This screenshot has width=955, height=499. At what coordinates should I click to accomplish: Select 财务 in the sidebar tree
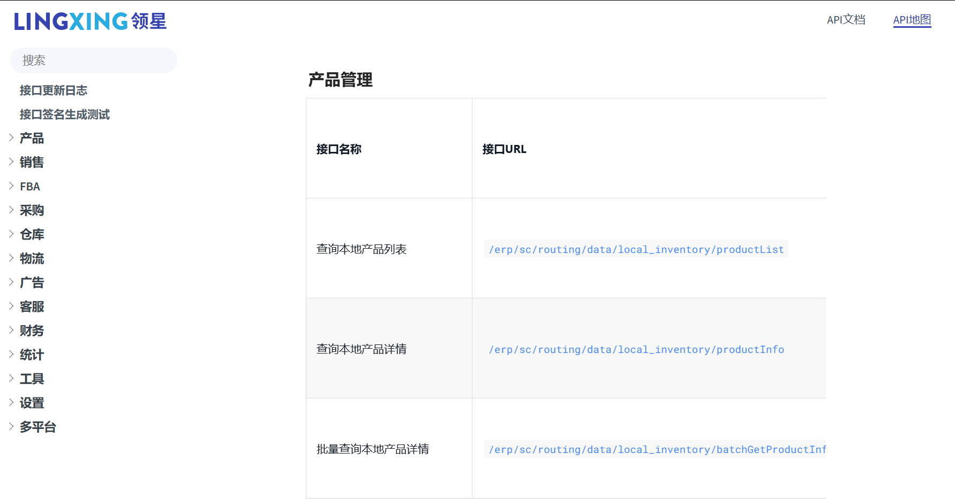32,331
